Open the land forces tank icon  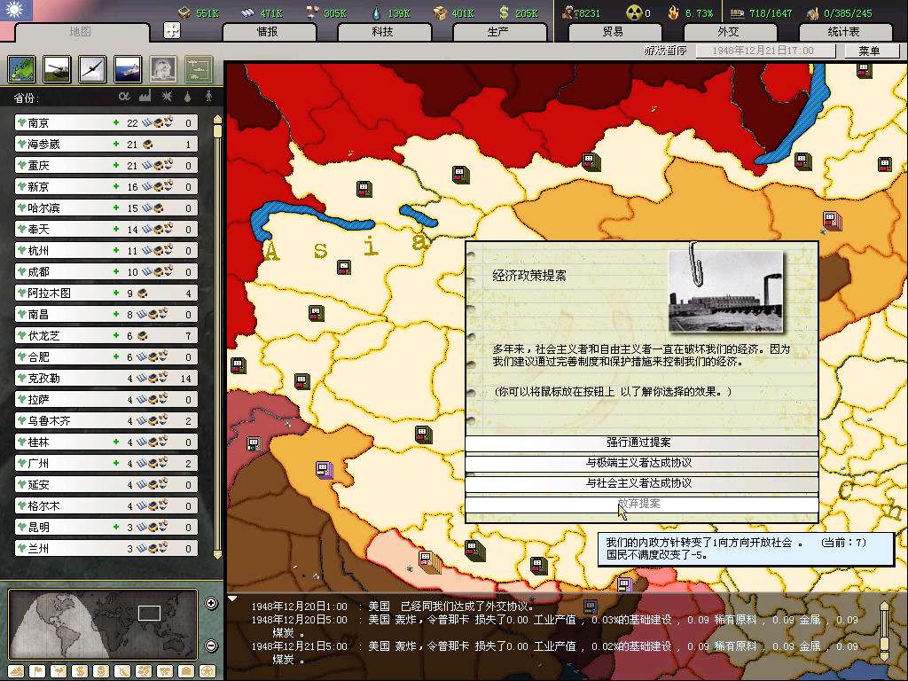(x=57, y=69)
